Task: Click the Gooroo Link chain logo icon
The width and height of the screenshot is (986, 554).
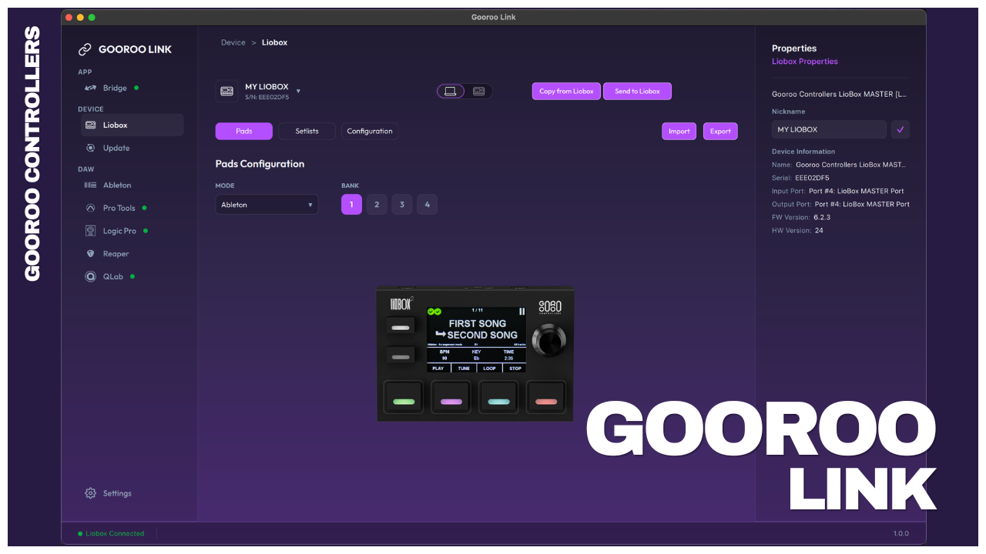Action: (x=85, y=49)
